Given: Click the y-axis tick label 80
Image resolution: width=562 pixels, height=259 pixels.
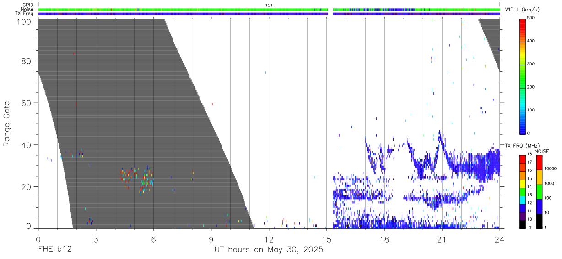Looking at the screenshot, I should (x=26, y=61).
